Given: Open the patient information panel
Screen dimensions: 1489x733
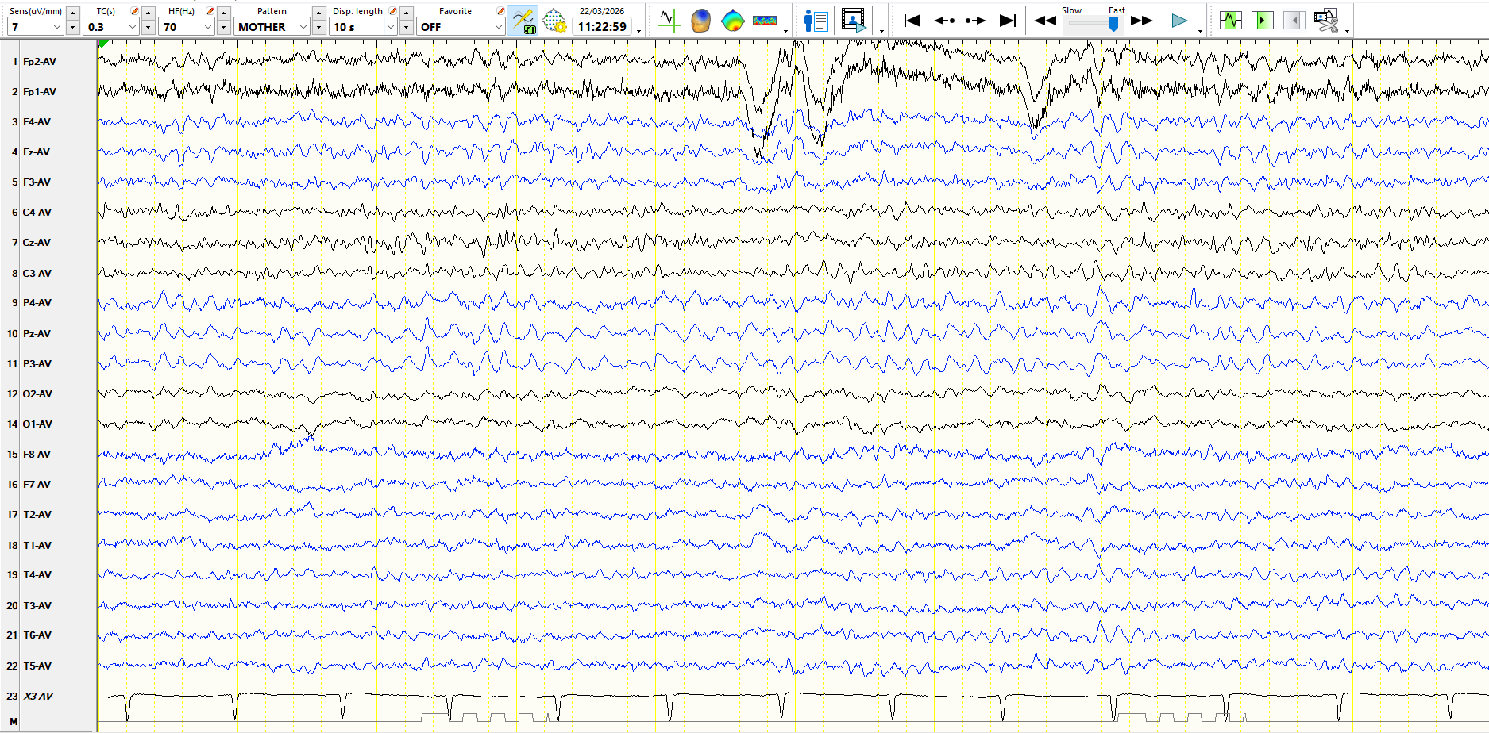Looking at the screenshot, I should click(816, 21).
